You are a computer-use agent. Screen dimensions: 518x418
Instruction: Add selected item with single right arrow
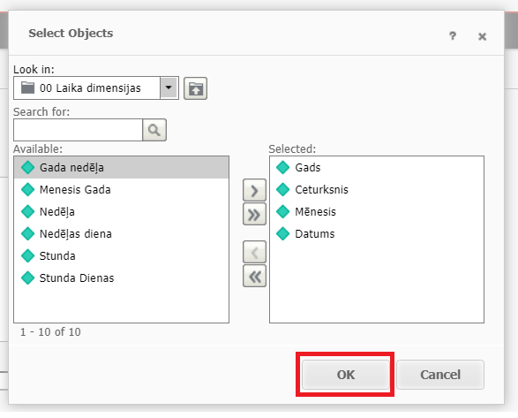click(254, 190)
